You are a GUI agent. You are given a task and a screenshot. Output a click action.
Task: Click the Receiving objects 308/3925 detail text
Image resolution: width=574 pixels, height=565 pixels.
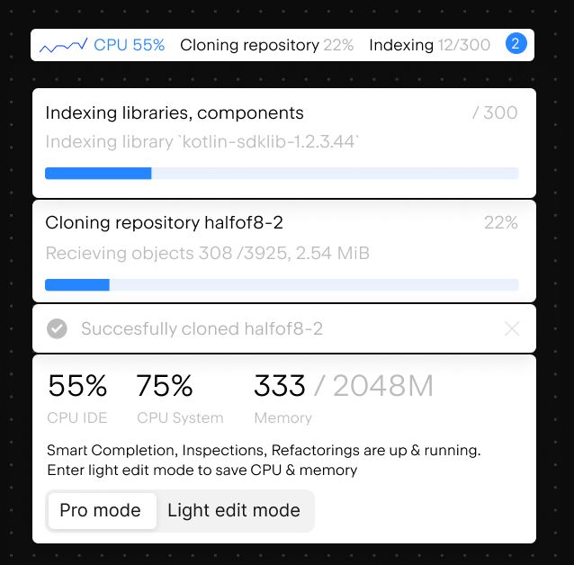coord(208,253)
